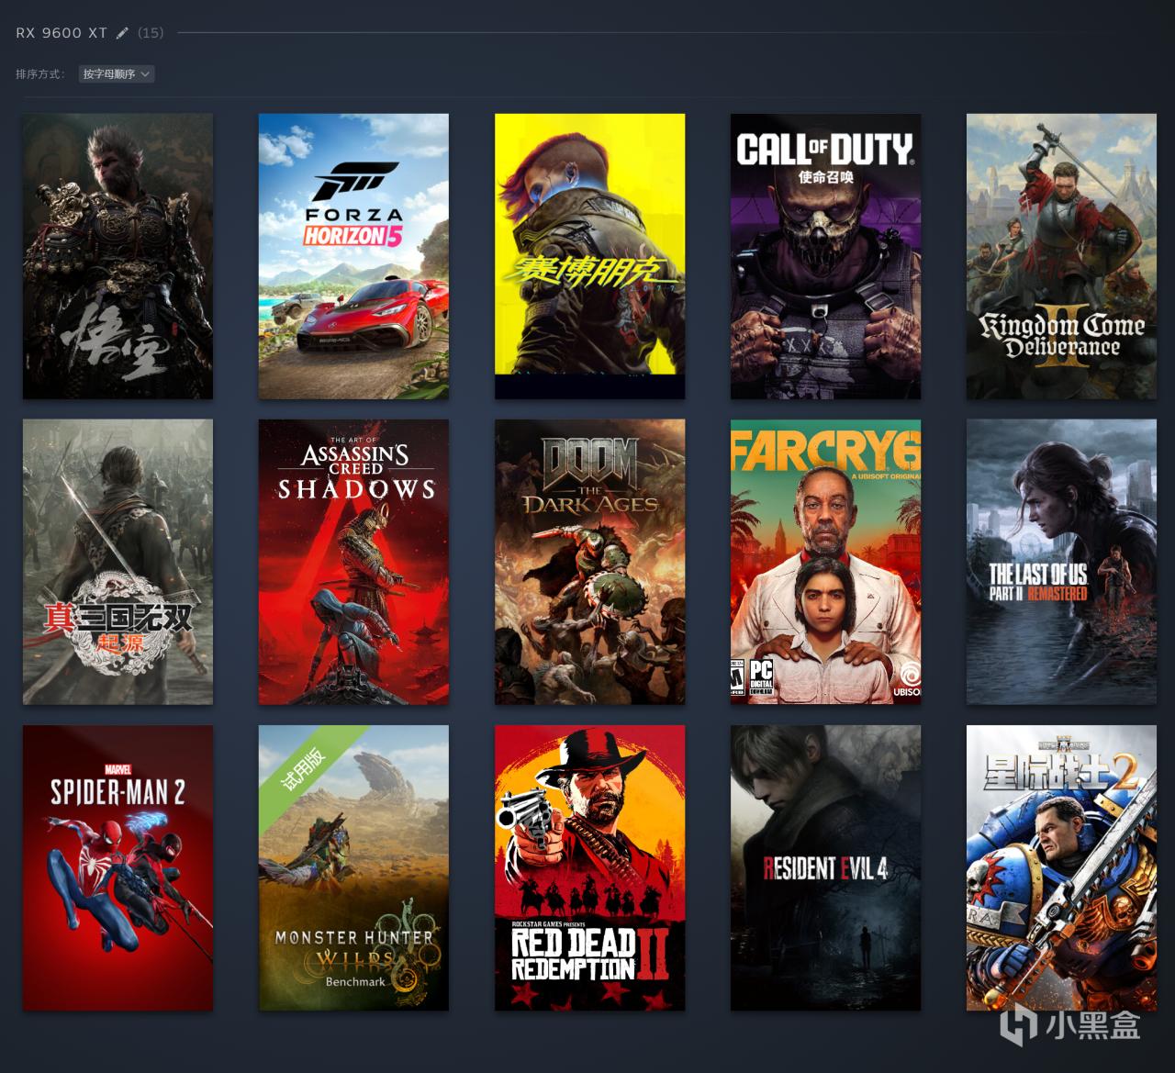This screenshot has width=1175, height=1073.
Task: Open the Black Myth Wukong game cover
Action: pos(117,256)
